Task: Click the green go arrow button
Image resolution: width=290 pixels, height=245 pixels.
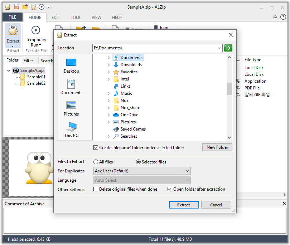Action: click(x=228, y=48)
